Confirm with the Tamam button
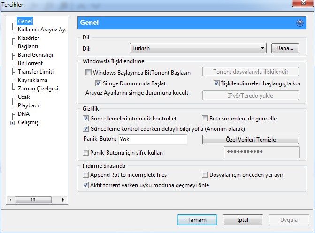 [x=197, y=220]
